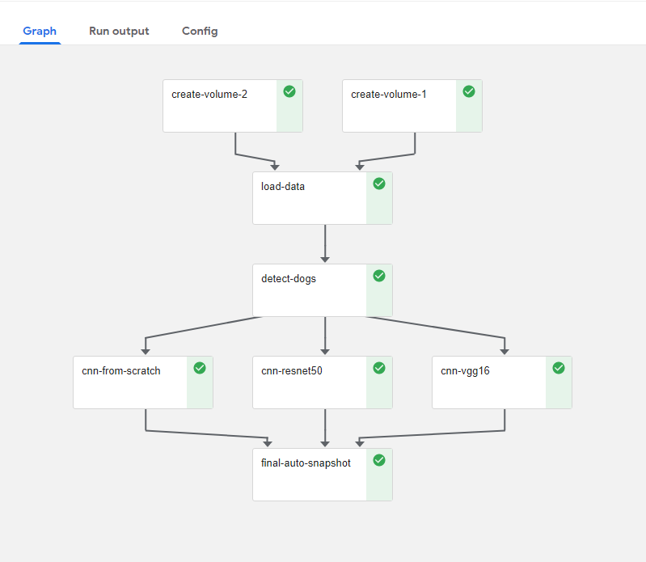Switch to the Config tab
This screenshot has height=562, width=646.
200,31
